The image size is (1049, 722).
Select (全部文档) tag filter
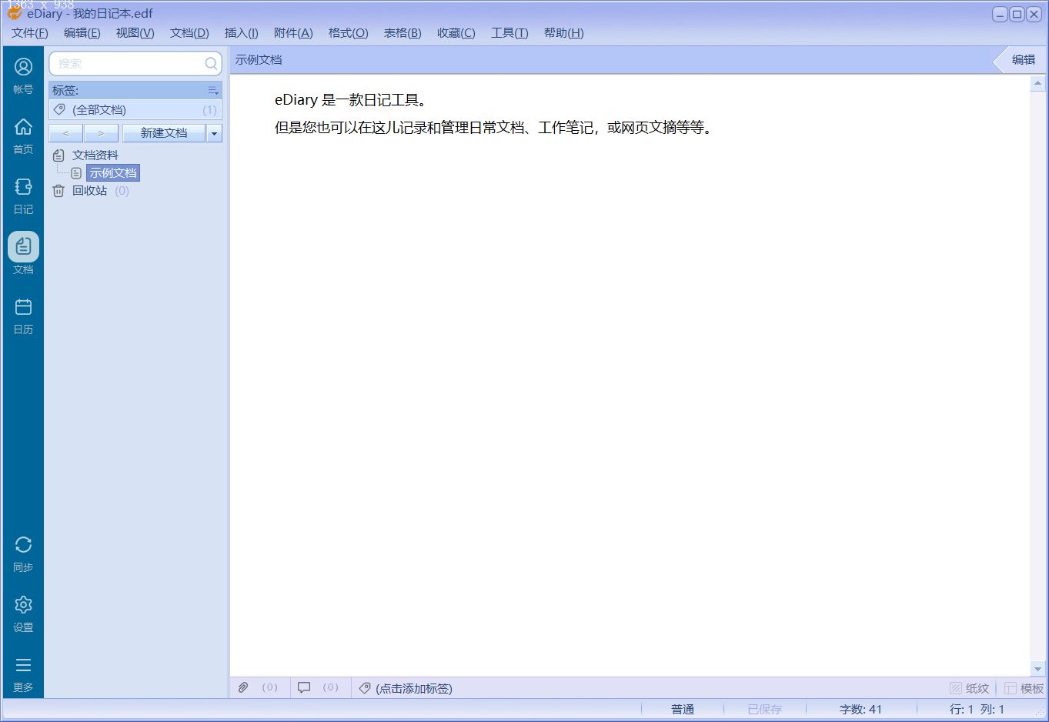(135, 110)
